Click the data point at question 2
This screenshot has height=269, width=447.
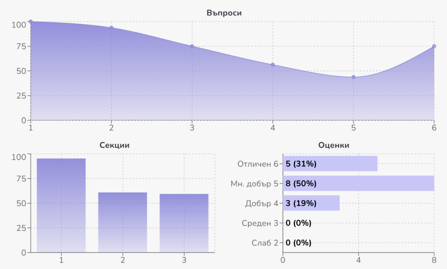point(111,28)
